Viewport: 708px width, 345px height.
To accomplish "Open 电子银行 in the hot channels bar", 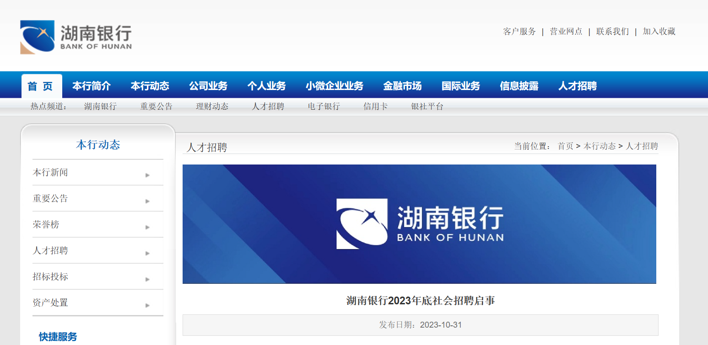I will (324, 106).
